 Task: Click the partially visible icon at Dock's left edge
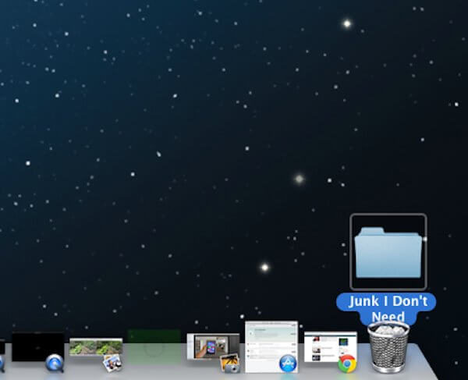pyautogui.click(x=2, y=363)
